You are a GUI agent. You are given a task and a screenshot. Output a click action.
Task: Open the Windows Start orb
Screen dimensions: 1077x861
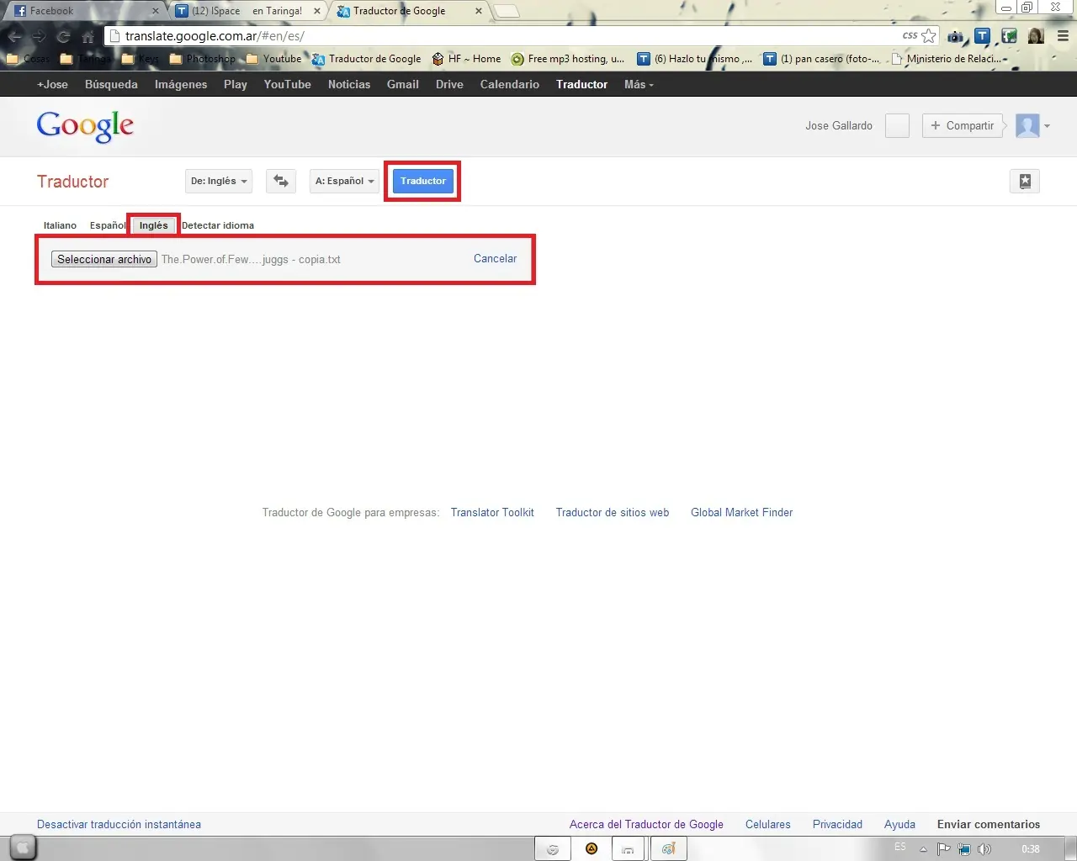click(23, 848)
